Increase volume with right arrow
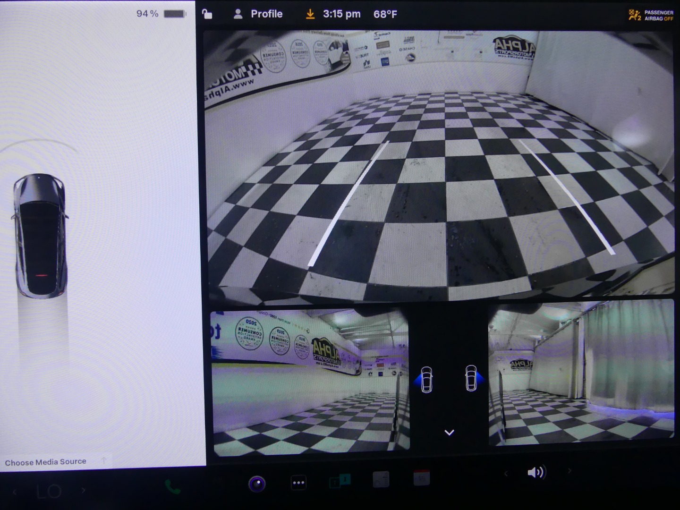The height and width of the screenshot is (510, 680). coord(569,471)
